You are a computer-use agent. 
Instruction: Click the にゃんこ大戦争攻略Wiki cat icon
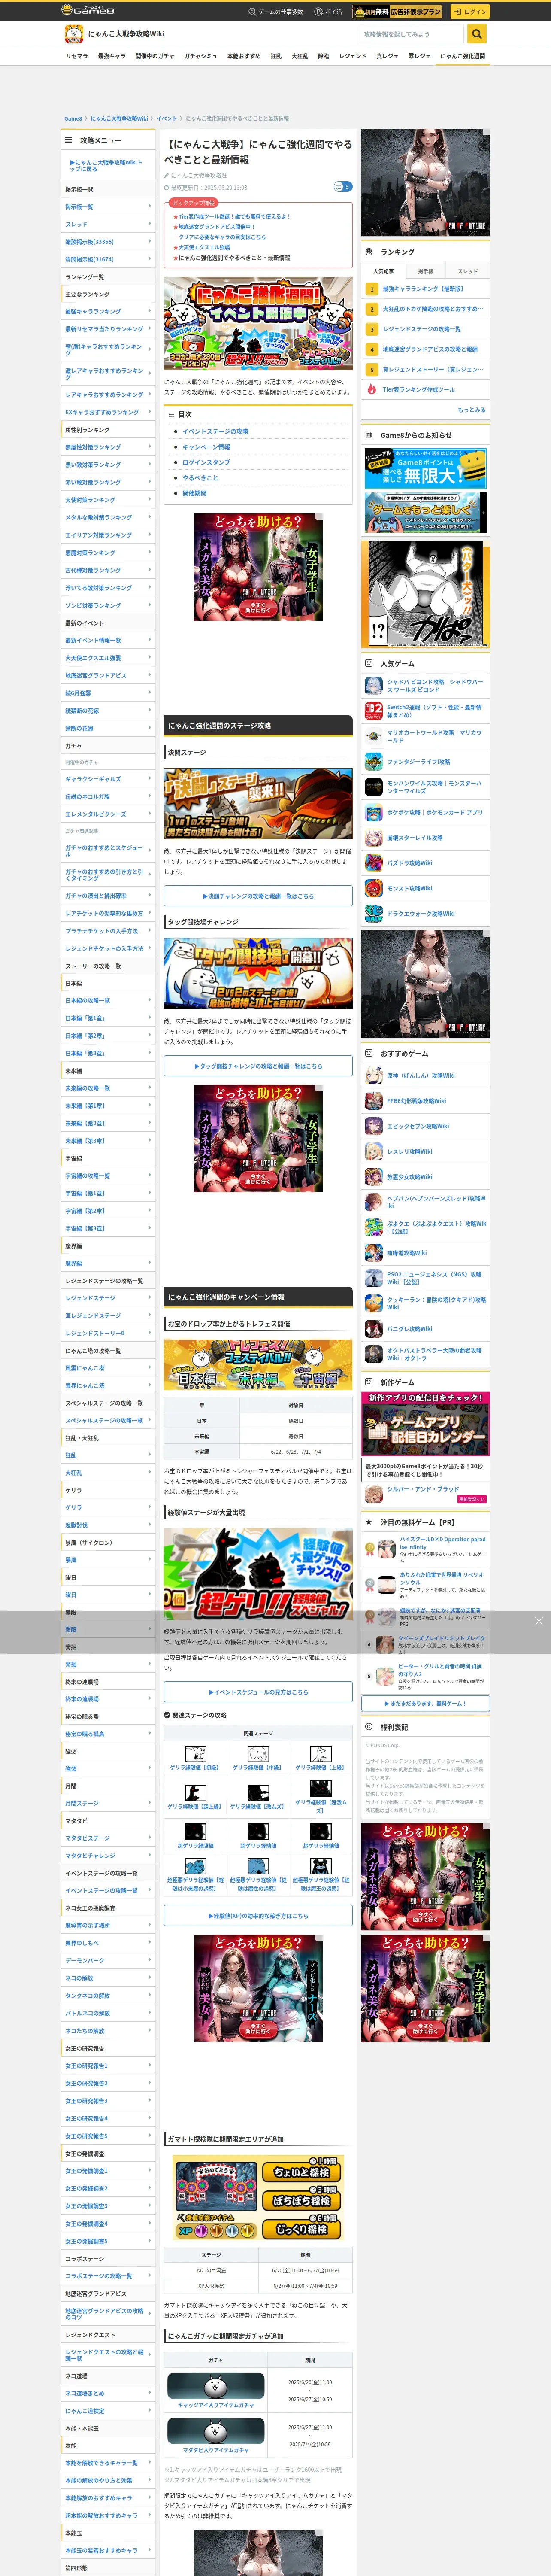coord(73,34)
